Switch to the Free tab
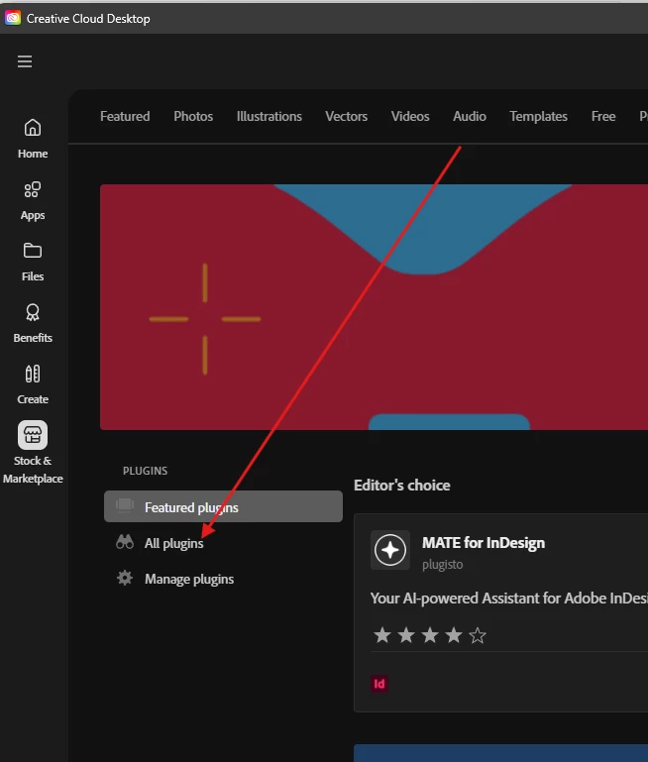648x762 pixels. pyautogui.click(x=603, y=116)
